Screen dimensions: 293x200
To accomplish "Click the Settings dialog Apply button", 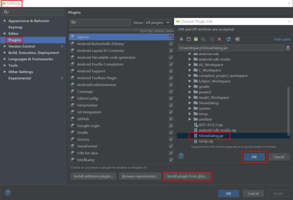I will point(278,193).
